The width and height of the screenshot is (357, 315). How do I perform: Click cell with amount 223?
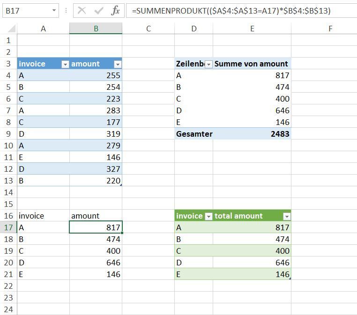click(96, 99)
